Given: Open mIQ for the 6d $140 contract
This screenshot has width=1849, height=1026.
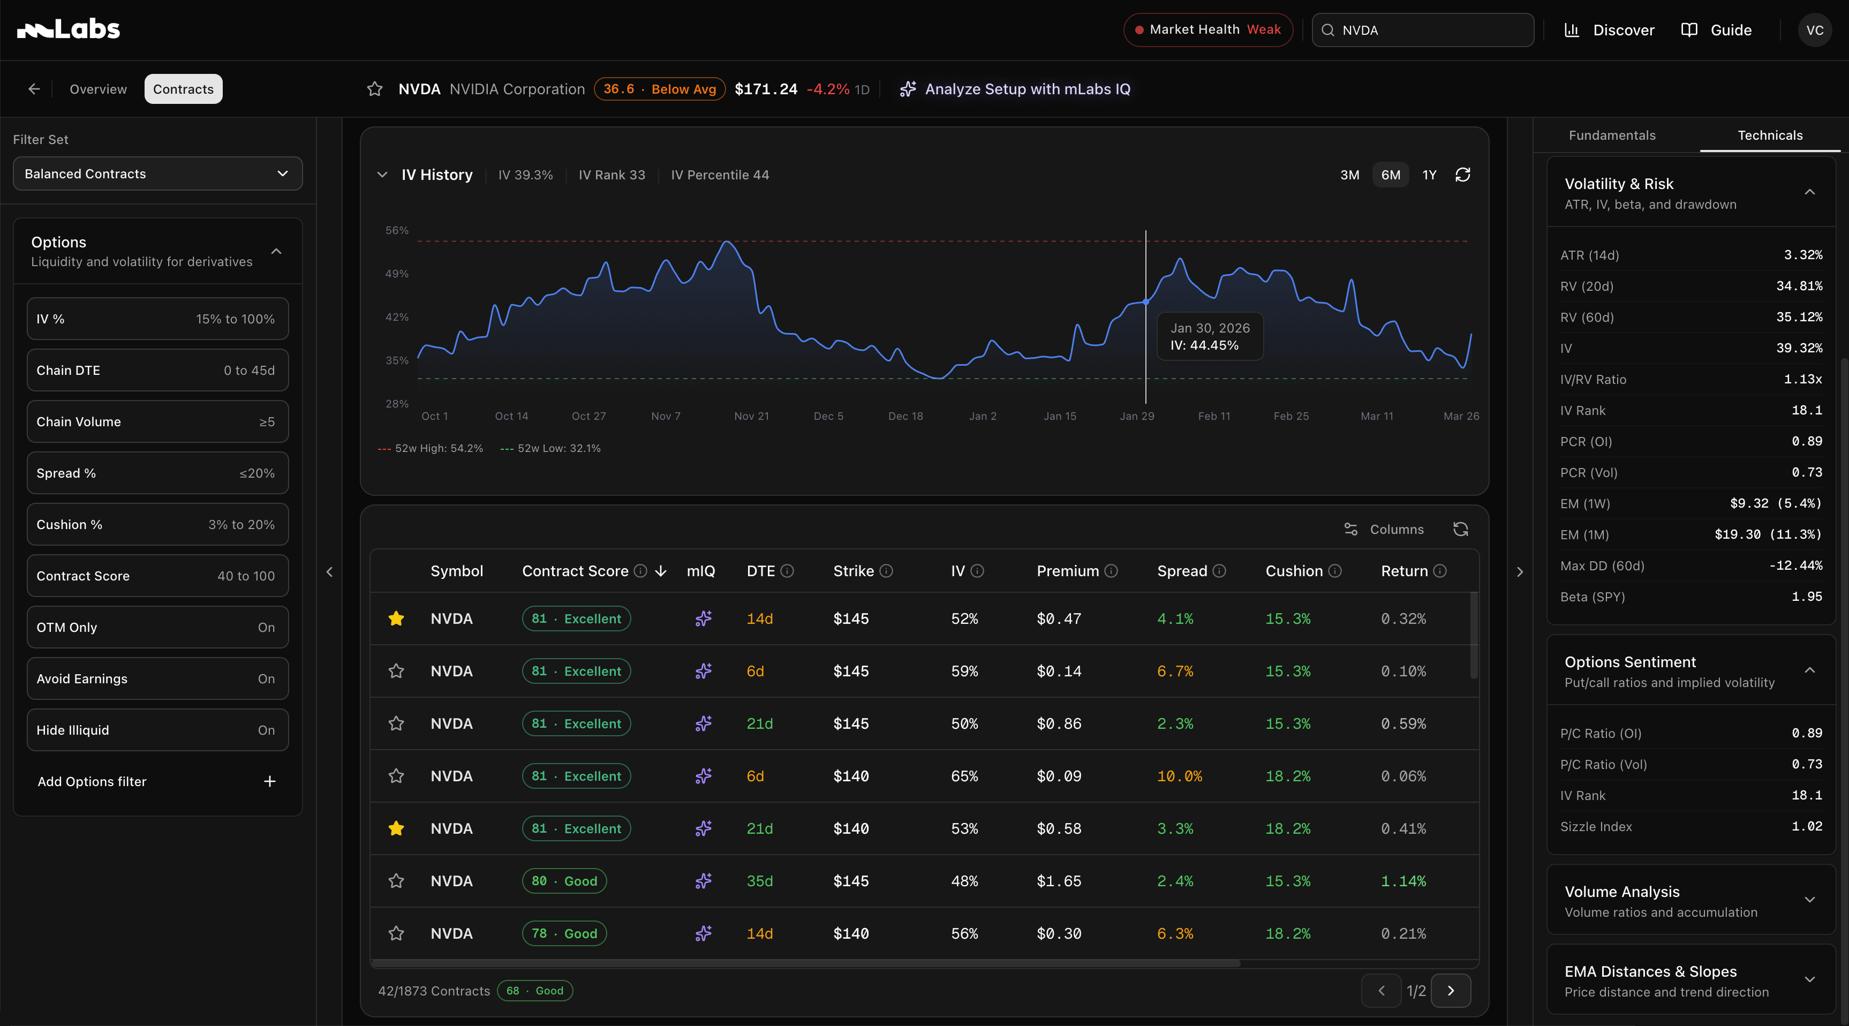Looking at the screenshot, I should pos(704,775).
